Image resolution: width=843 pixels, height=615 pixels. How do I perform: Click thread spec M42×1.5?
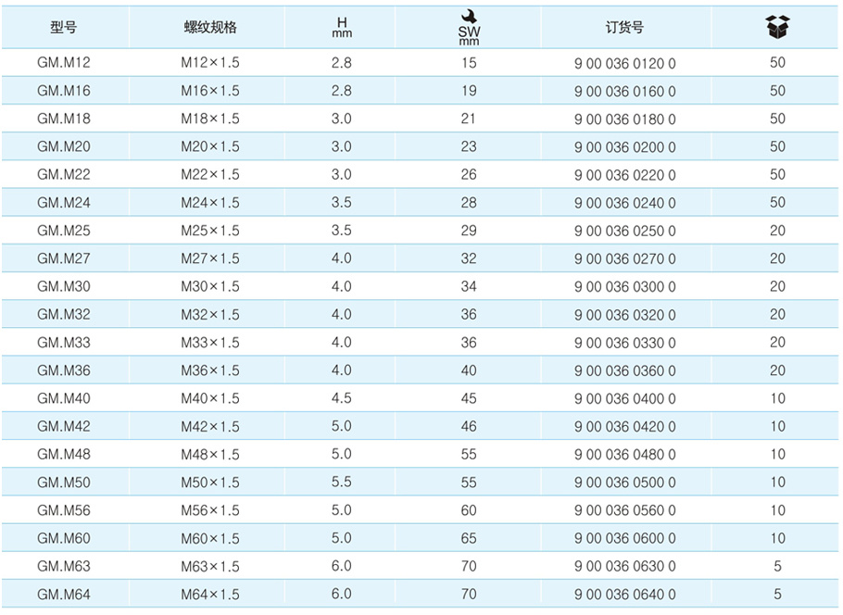pyautogui.click(x=209, y=426)
